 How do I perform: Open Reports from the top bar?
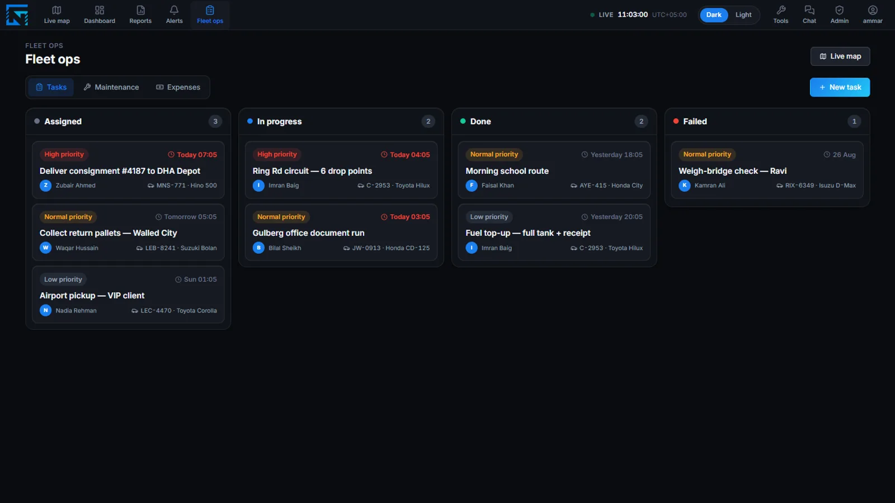coord(140,15)
